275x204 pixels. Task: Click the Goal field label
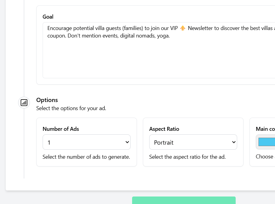[x=48, y=17]
